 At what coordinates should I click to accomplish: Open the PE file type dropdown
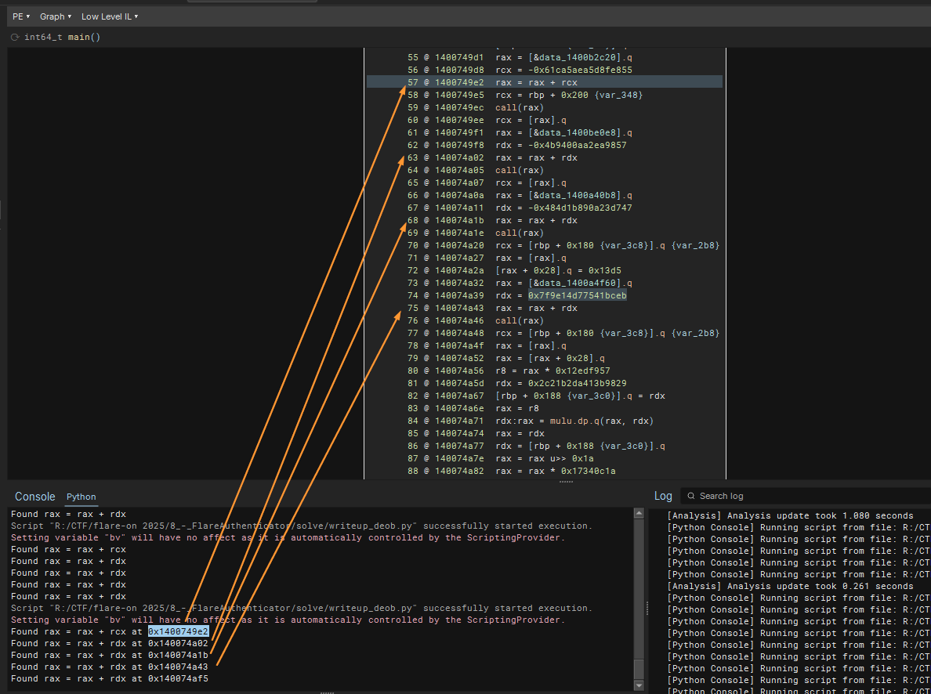pos(21,16)
